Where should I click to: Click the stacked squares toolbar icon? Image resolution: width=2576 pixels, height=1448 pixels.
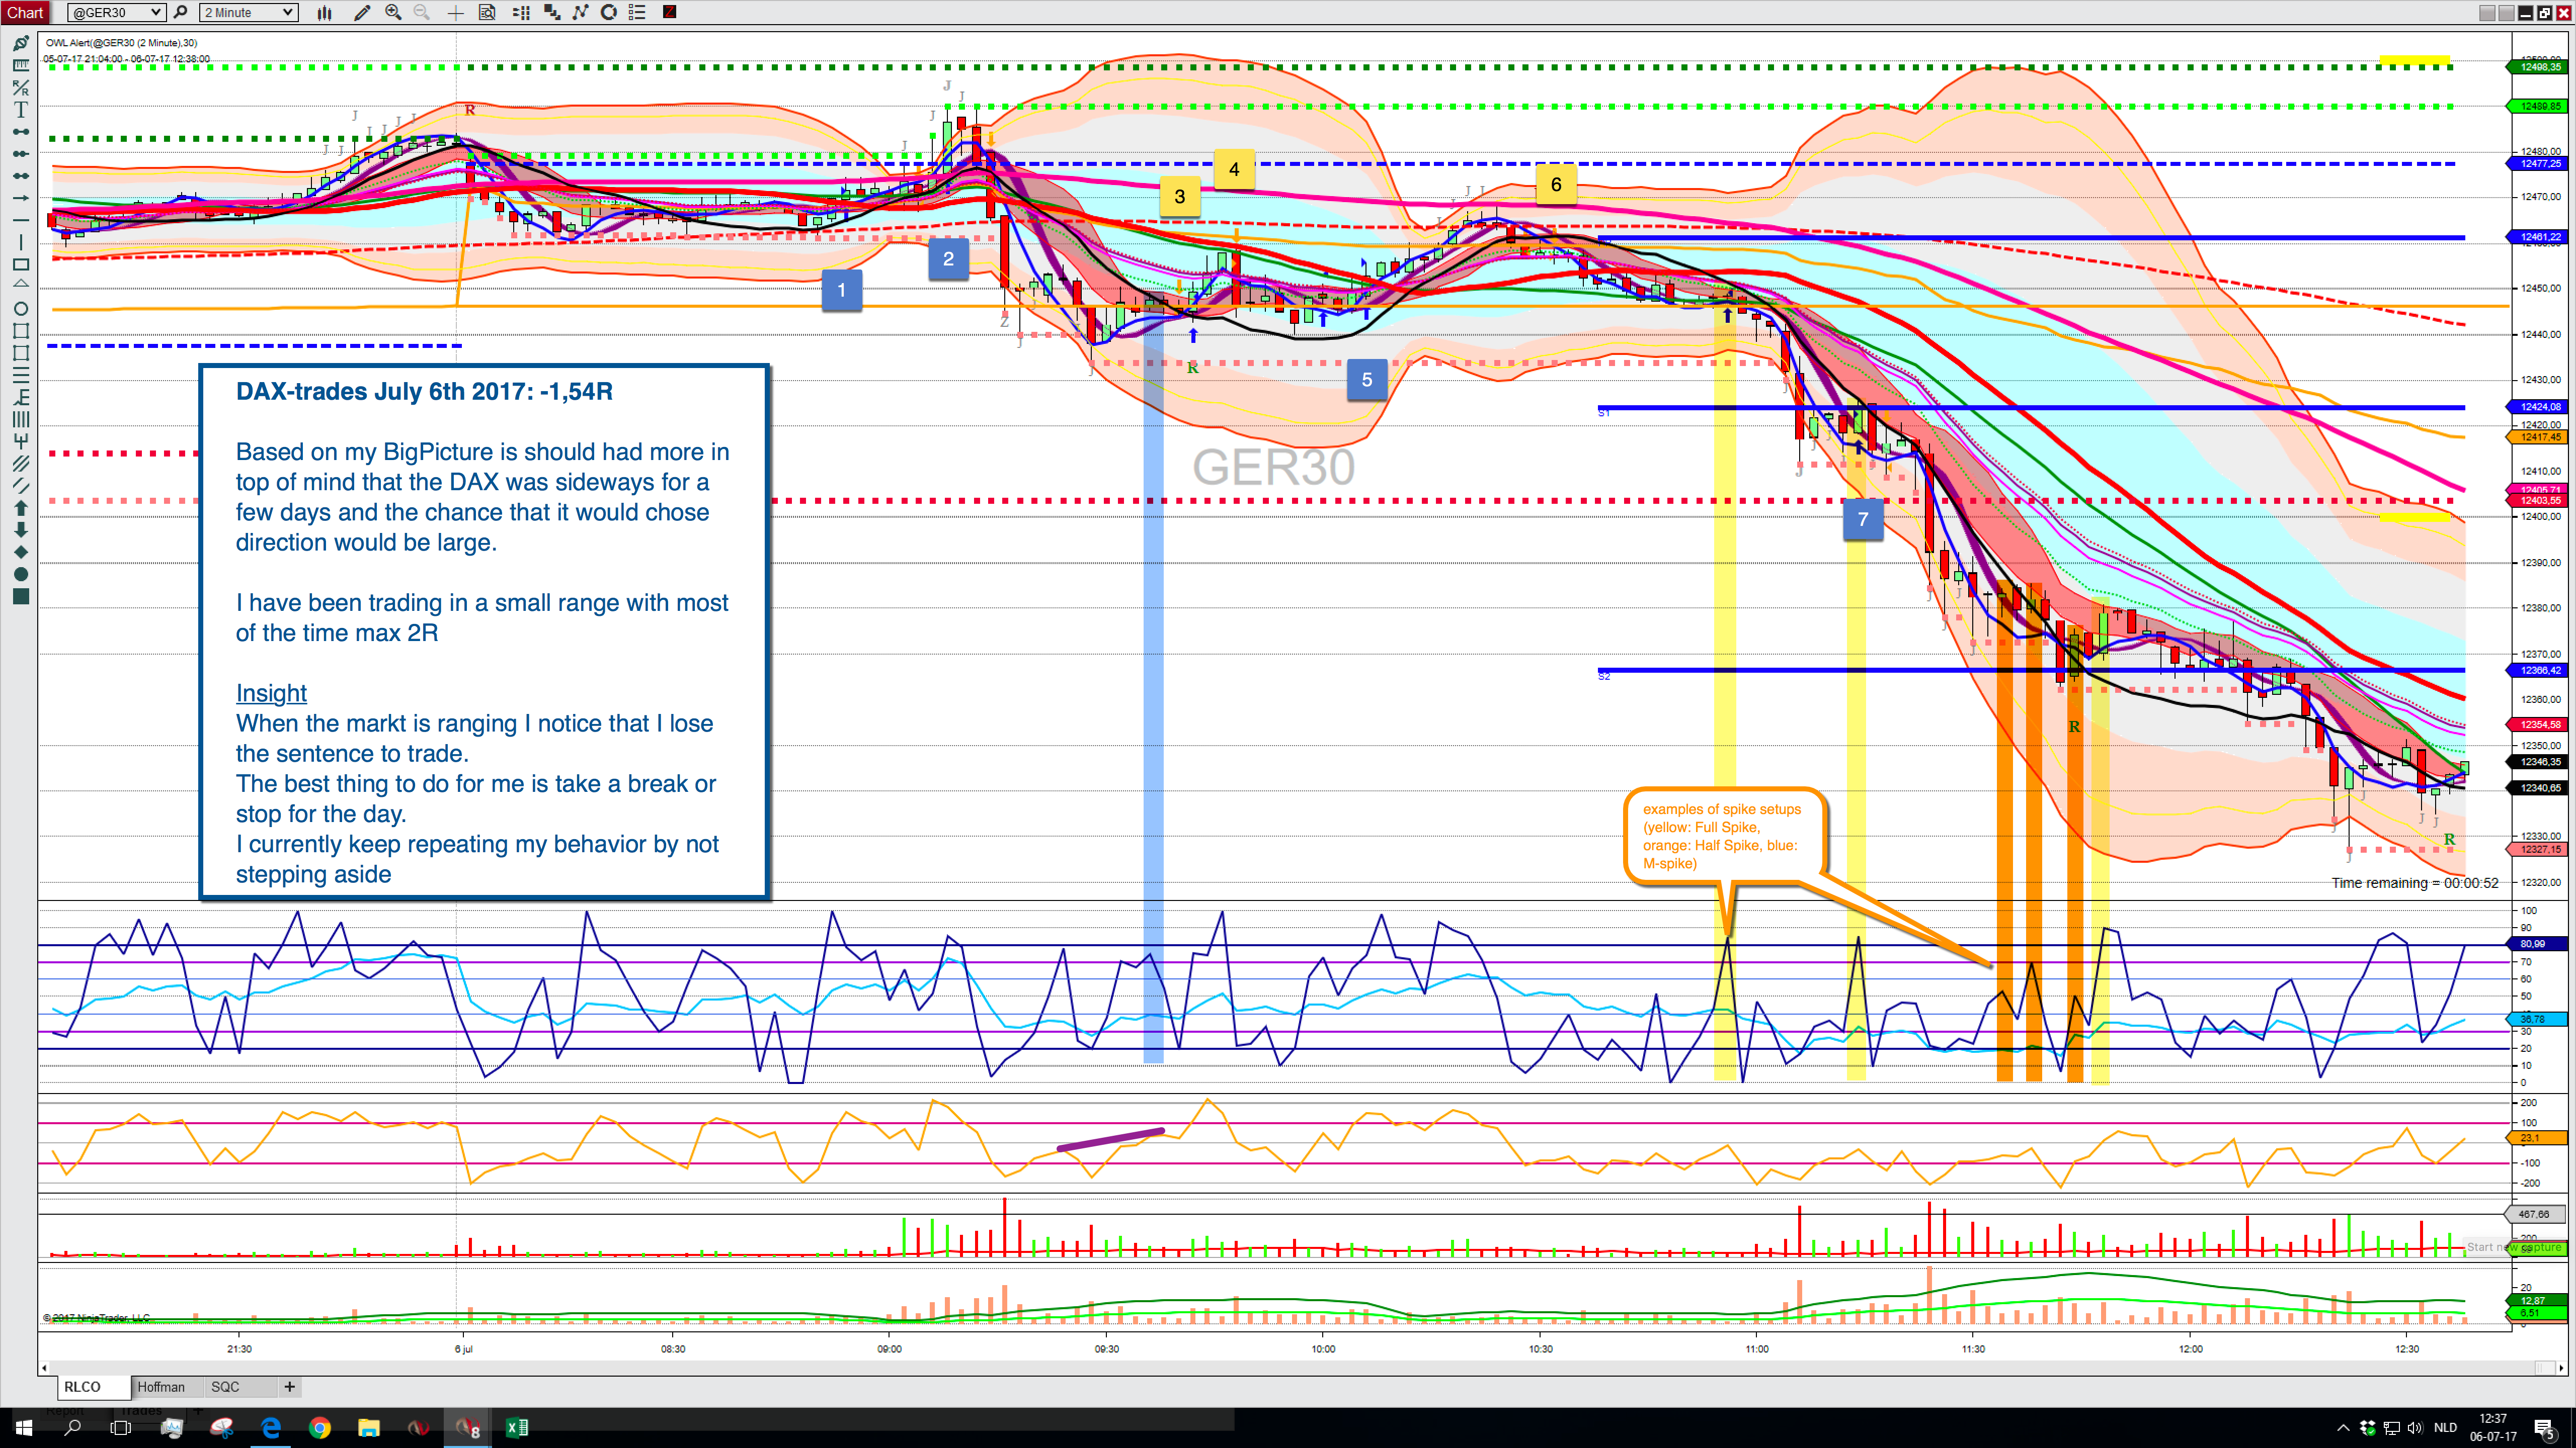coord(552,12)
